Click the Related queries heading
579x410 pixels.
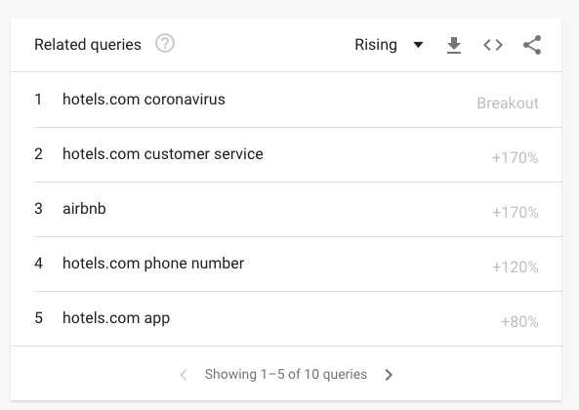click(88, 45)
